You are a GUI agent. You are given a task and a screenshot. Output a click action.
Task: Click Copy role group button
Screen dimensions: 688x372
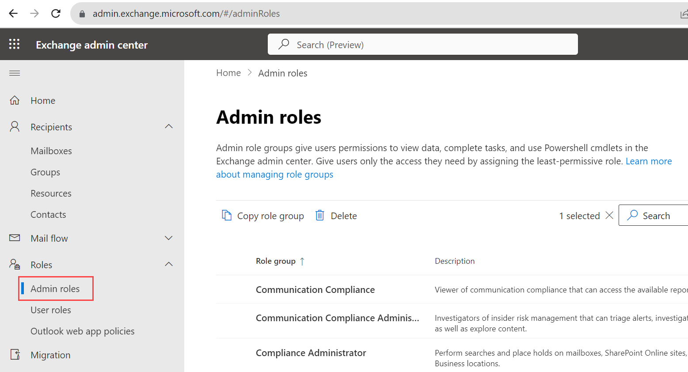262,216
